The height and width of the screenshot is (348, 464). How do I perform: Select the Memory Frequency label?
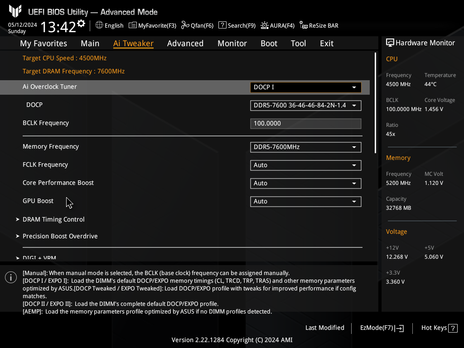click(x=51, y=146)
